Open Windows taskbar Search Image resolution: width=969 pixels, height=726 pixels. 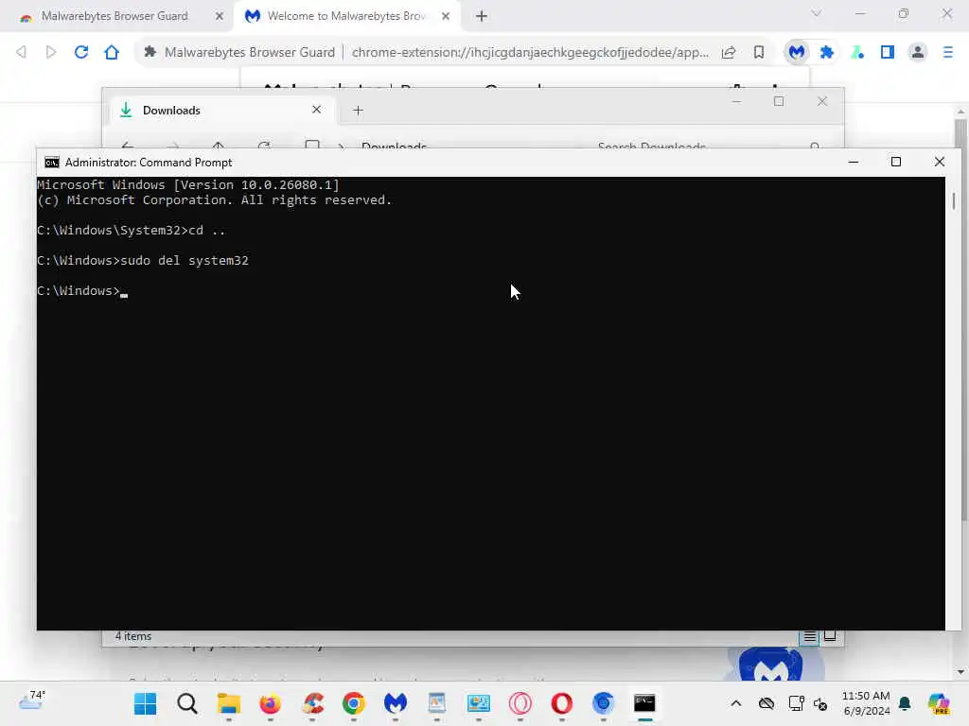click(186, 703)
